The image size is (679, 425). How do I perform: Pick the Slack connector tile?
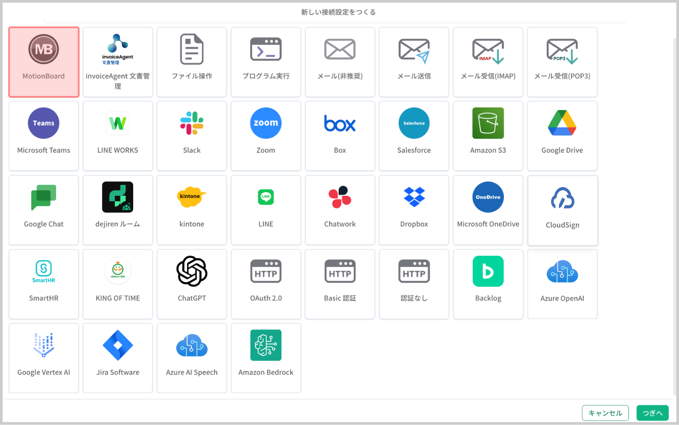pos(192,136)
